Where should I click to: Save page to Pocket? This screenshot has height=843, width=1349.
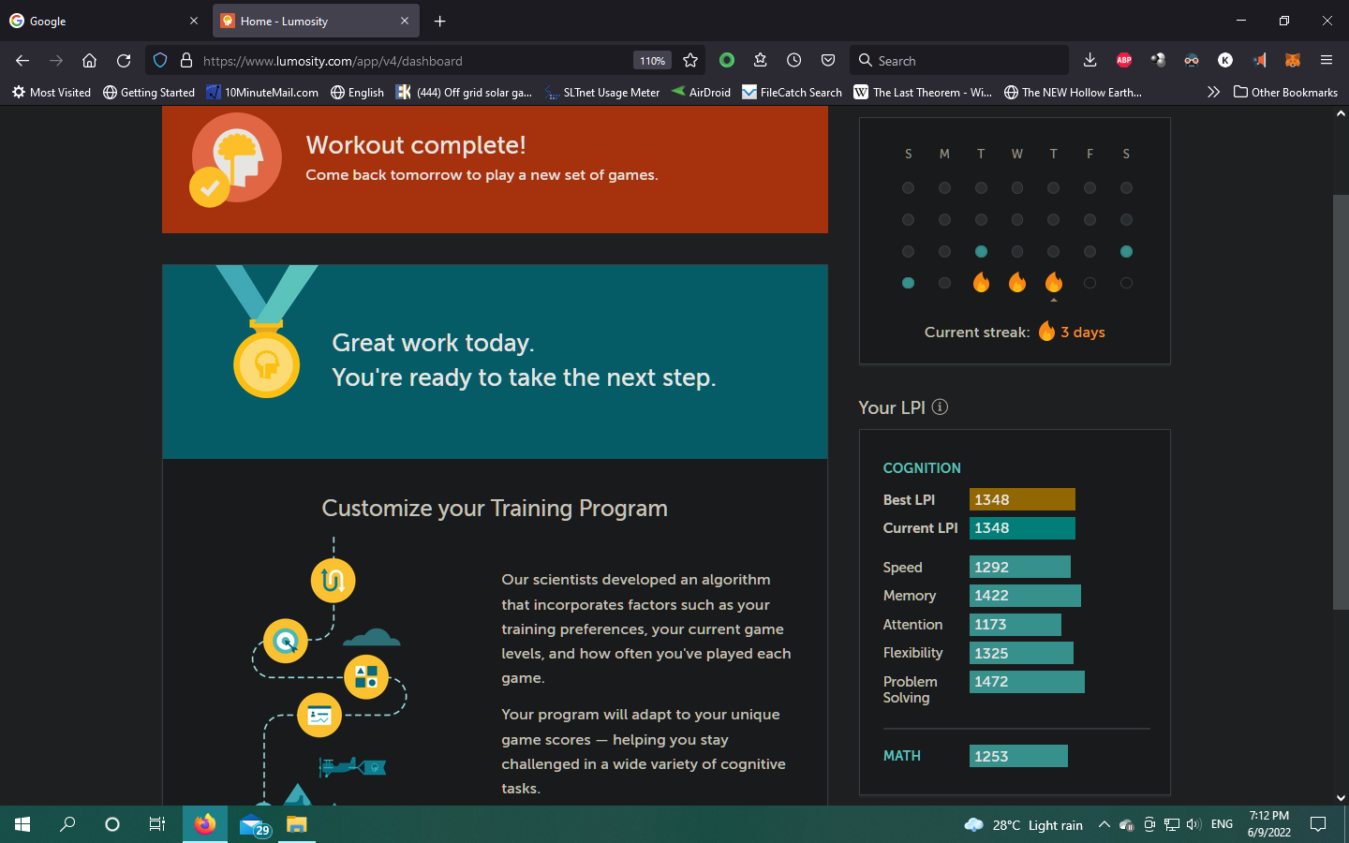tap(828, 60)
